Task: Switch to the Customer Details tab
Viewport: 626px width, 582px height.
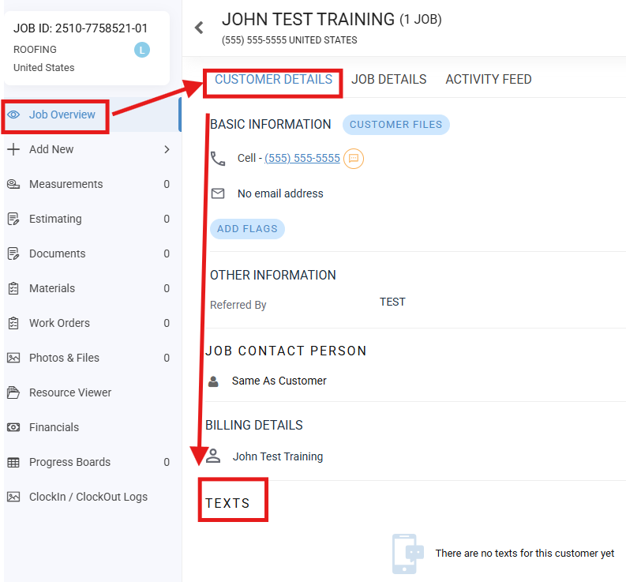Action: point(273,80)
